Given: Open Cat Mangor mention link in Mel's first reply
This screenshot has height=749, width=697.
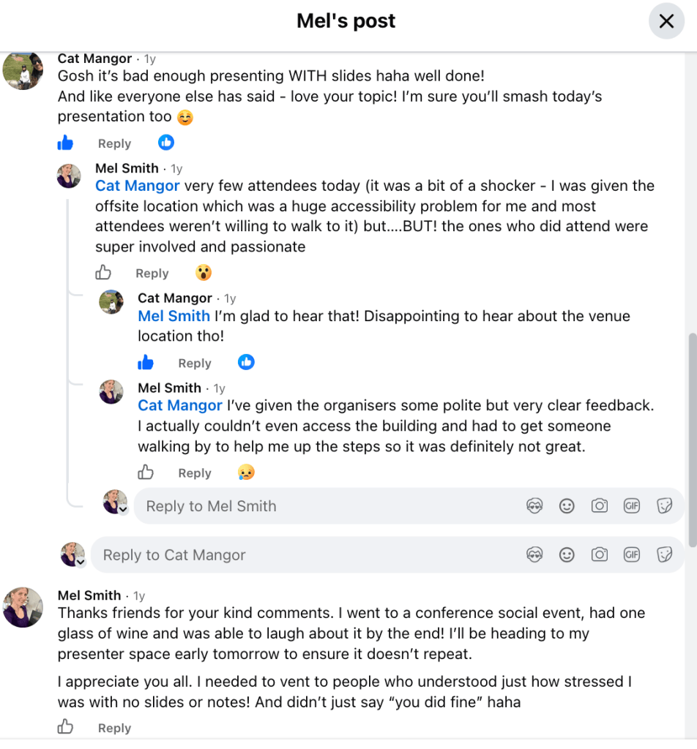Looking at the screenshot, I should [137, 185].
